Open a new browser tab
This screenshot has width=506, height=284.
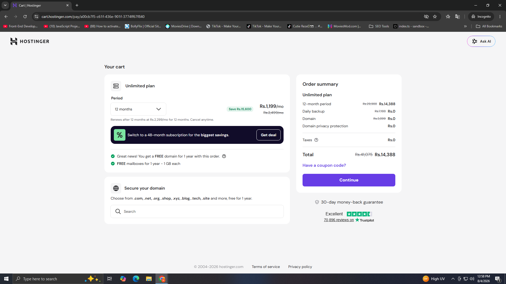coord(77,5)
